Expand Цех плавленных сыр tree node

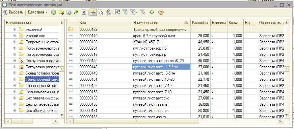click(x=14, y=98)
